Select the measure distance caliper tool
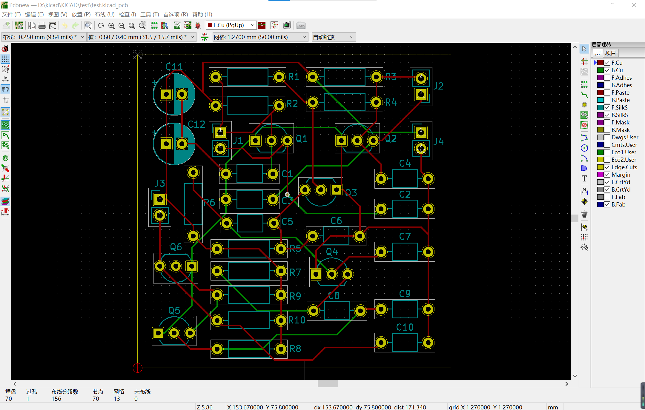Viewport: 645px width, 410px height. [x=584, y=247]
